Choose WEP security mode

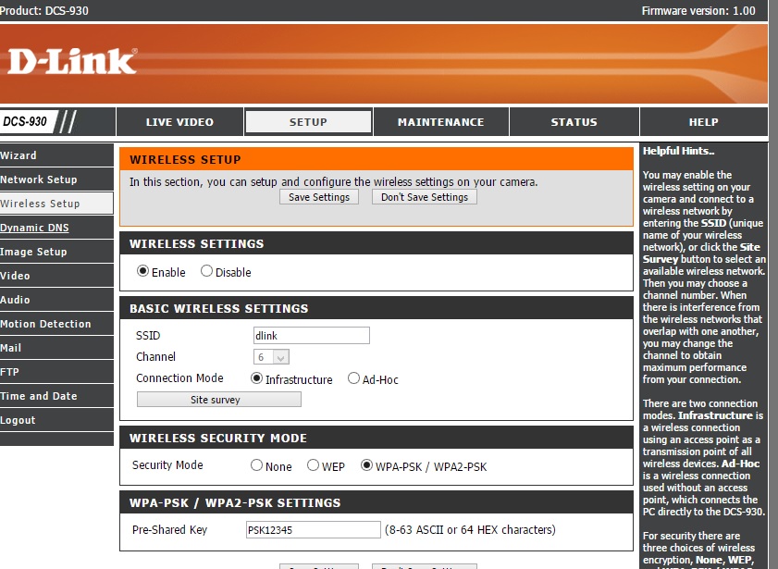click(313, 464)
